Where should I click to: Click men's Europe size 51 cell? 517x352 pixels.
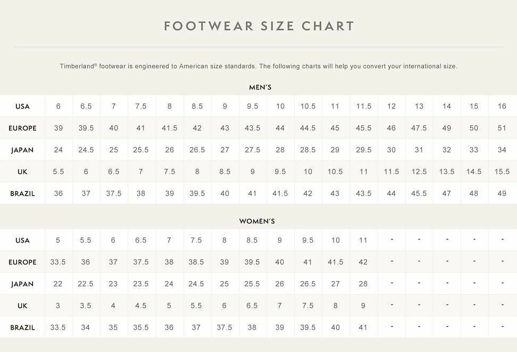(x=502, y=128)
